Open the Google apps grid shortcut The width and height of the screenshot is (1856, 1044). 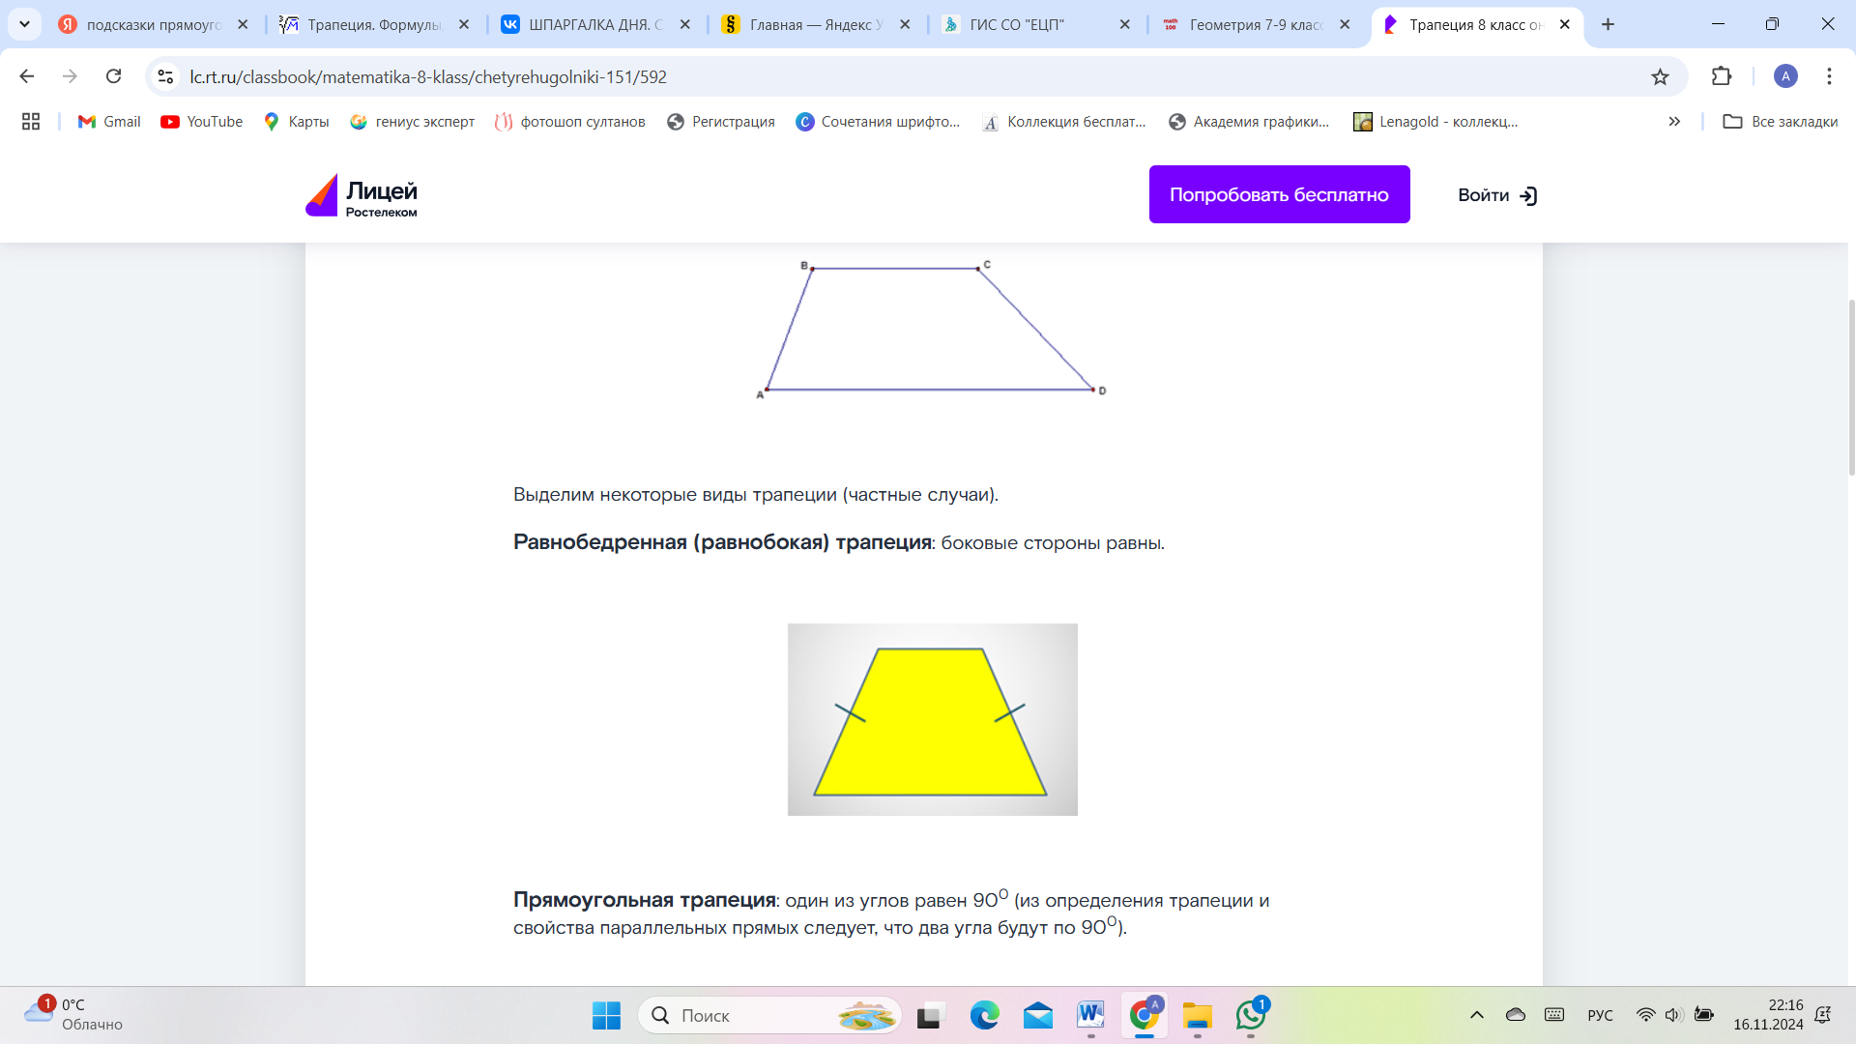(31, 122)
